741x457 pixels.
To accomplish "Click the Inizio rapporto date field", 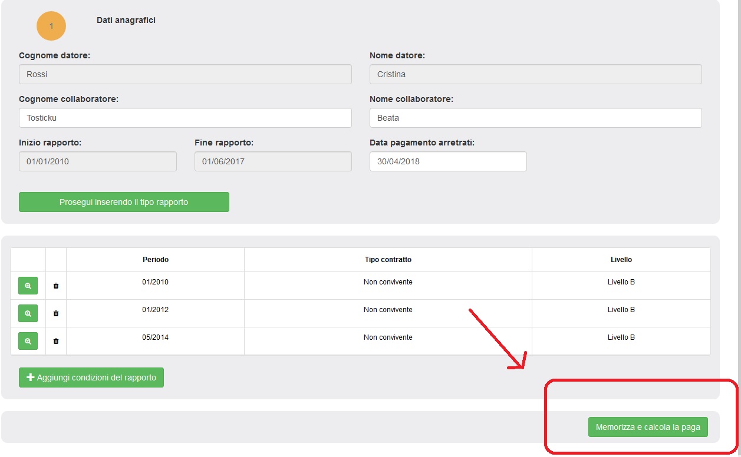I will [97, 161].
